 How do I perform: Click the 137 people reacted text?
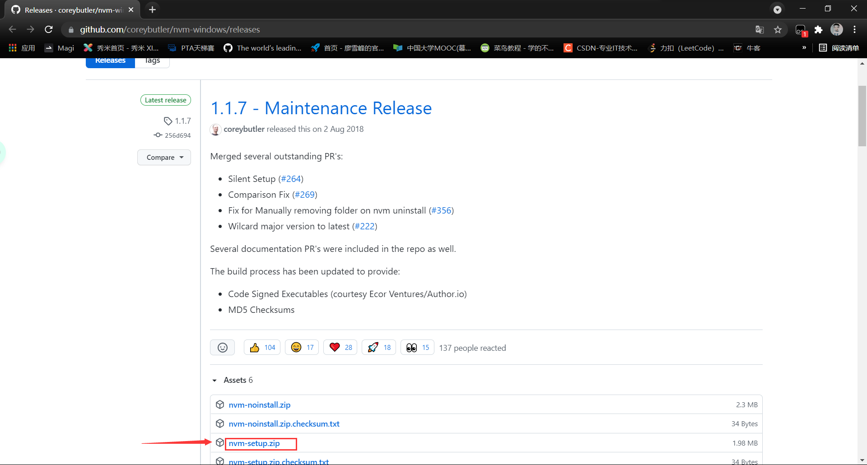pos(472,348)
